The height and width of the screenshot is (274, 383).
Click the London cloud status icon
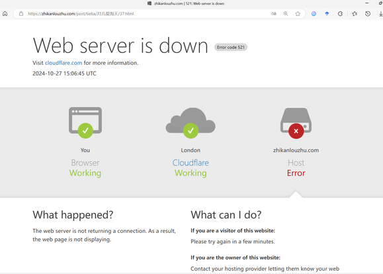tap(191, 122)
